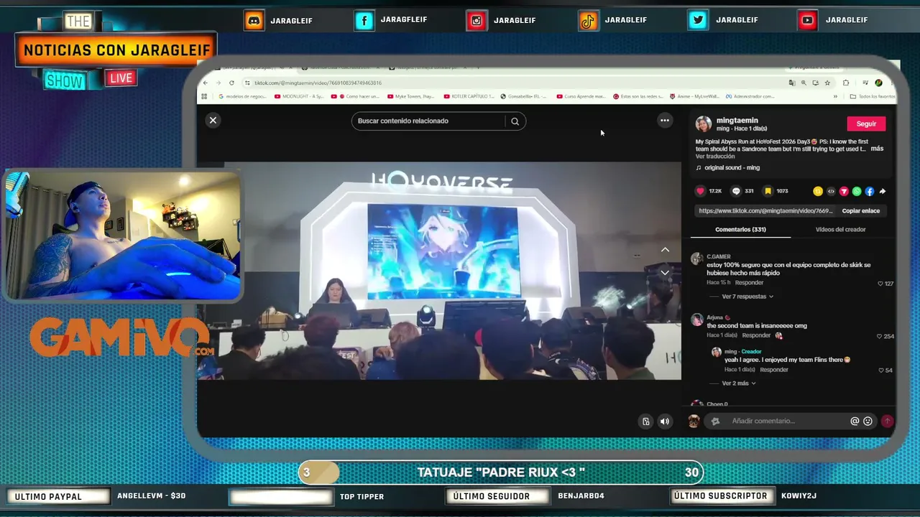Reply to Arjuna's comment

click(x=756, y=335)
